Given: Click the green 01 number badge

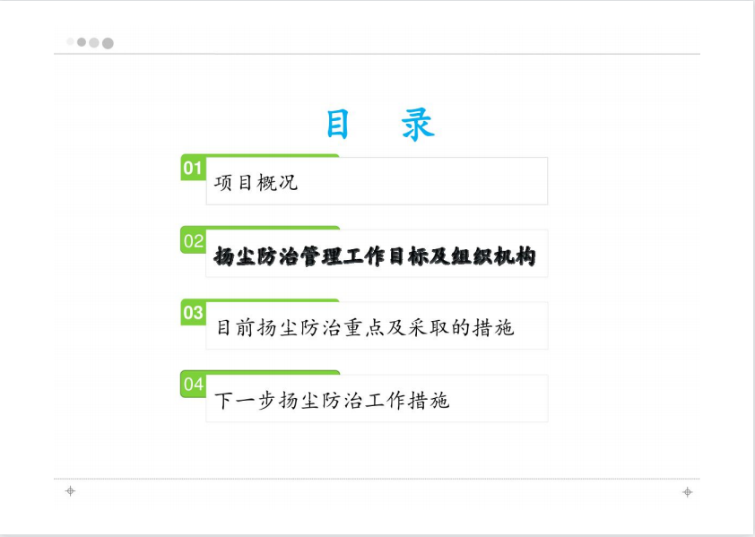Looking at the screenshot, I should [193, 168].
